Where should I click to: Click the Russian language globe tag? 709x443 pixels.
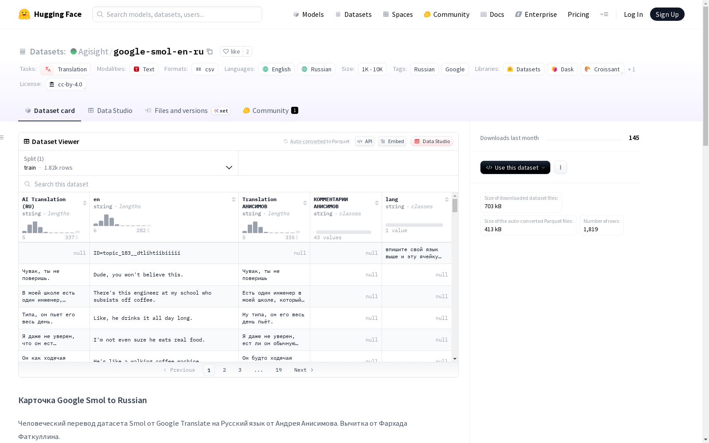[x=316, y=69]
